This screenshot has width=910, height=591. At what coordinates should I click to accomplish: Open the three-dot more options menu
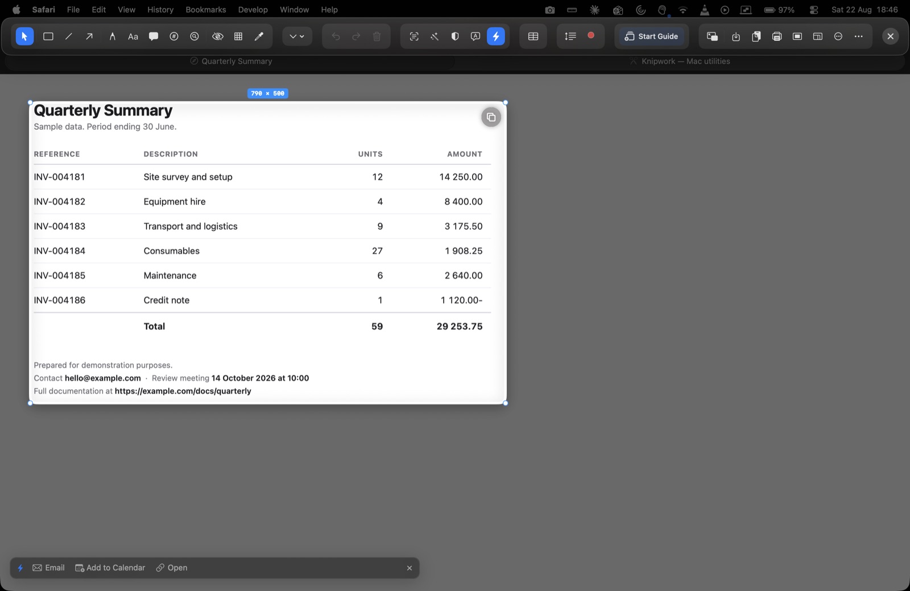click(859, 36)
